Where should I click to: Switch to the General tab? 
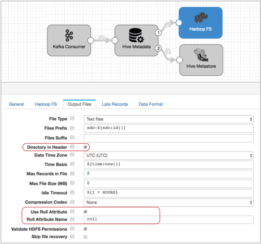click(x=16, y=104)
